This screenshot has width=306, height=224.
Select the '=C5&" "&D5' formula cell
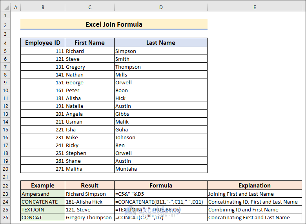(x=161, y=194)
